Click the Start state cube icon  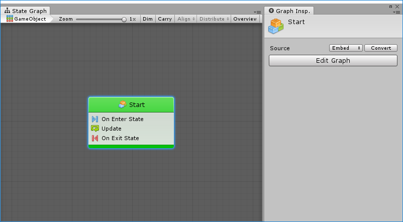click(123, 104)
